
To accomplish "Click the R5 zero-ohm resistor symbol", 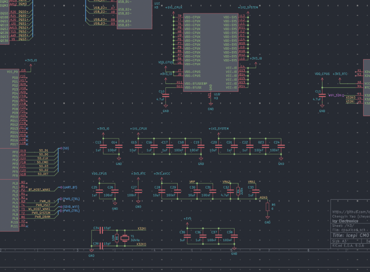I will coord(267,207).
